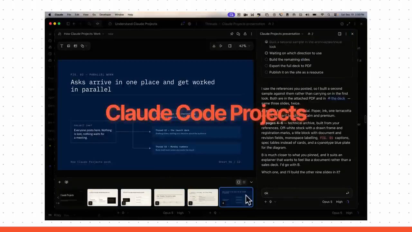Switch to single slide filmstrip view
Viewport: 412px width, 232px height.
click(239, 182)
